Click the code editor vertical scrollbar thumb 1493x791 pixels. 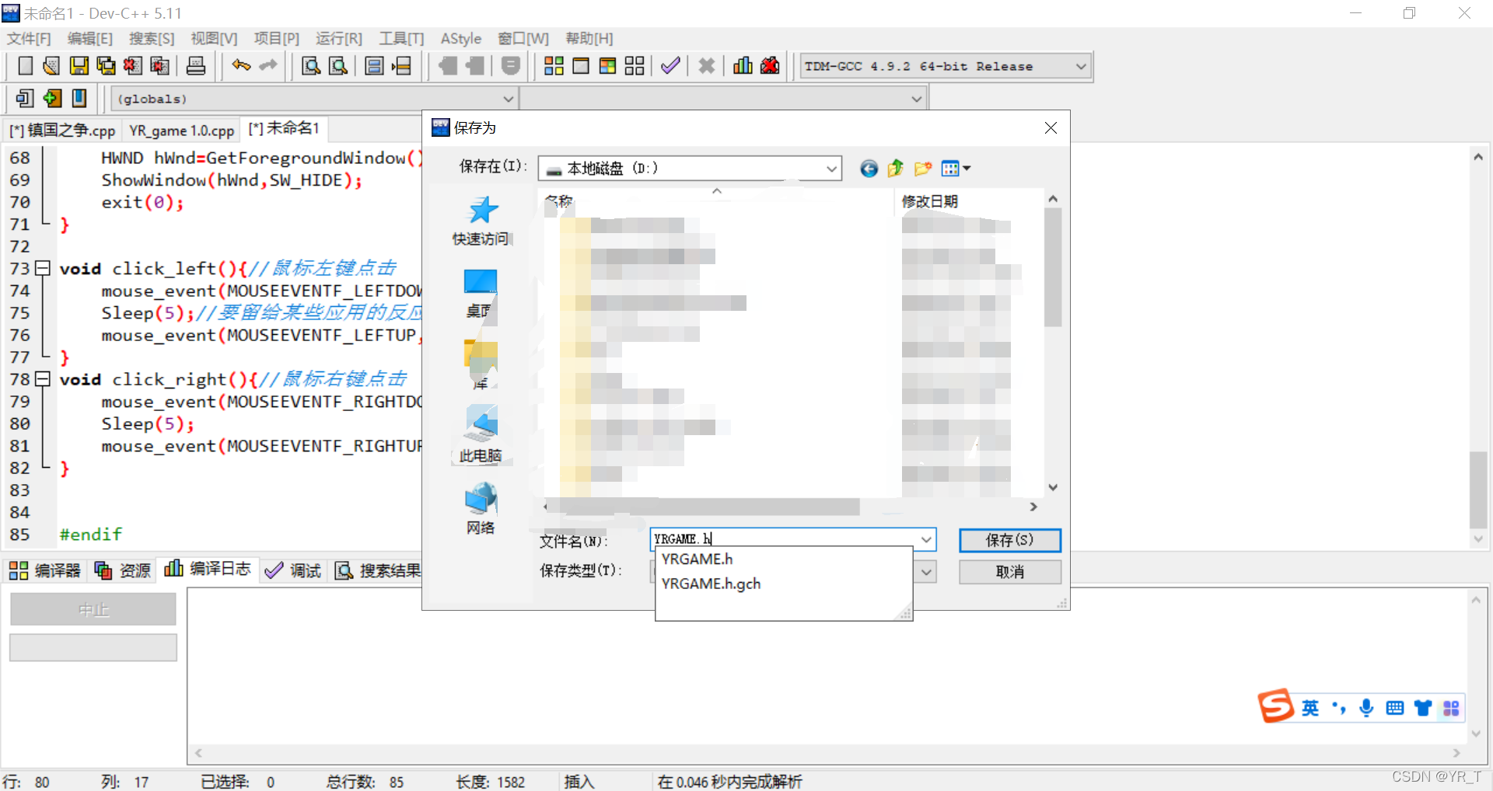click(1477, 490)
